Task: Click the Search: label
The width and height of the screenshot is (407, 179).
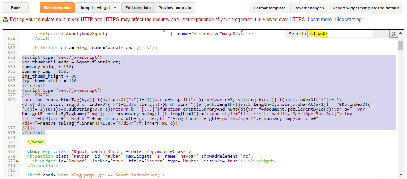Action: click(x=298, y=34)
